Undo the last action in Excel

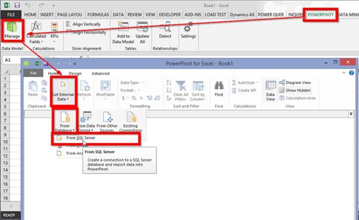(x=27, y=5)
